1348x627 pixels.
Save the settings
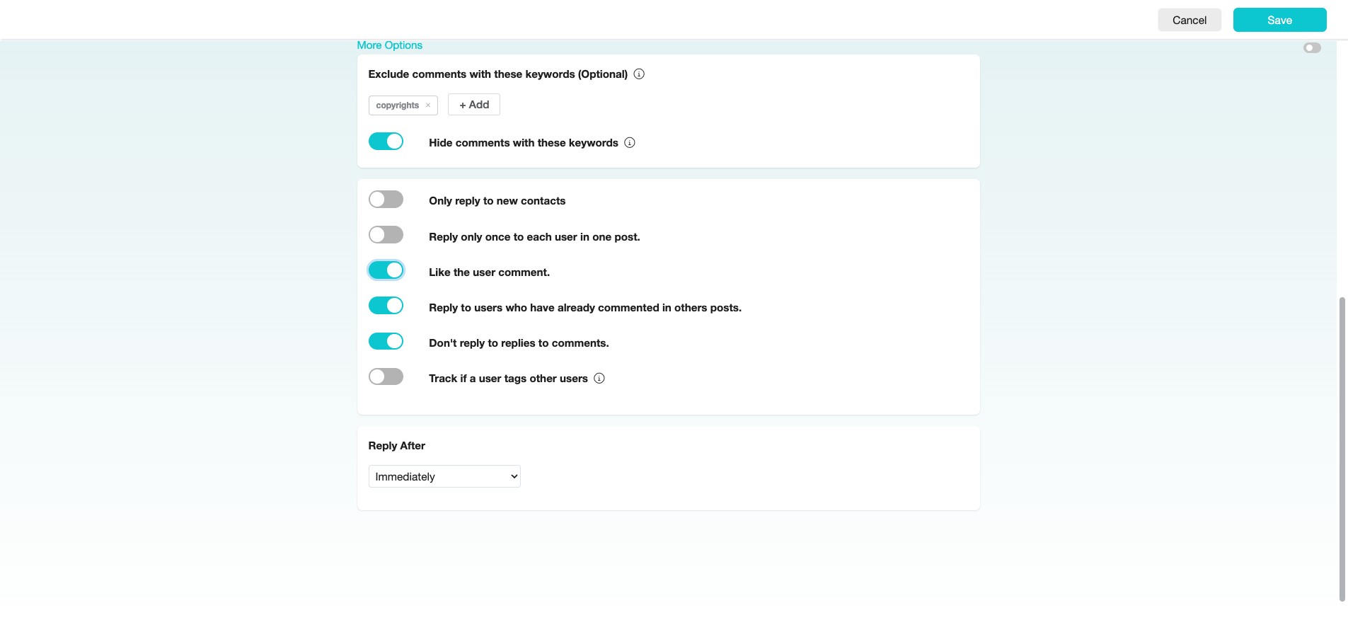(x=1279, y=20)
